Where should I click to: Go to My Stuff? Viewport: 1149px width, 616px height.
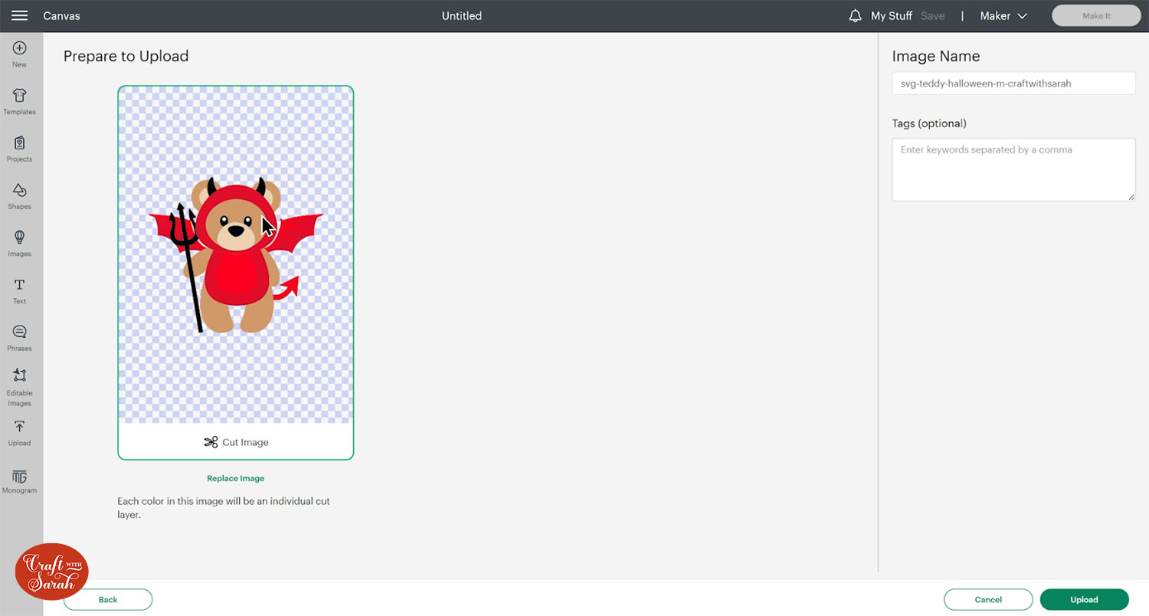tap(892, 16)
